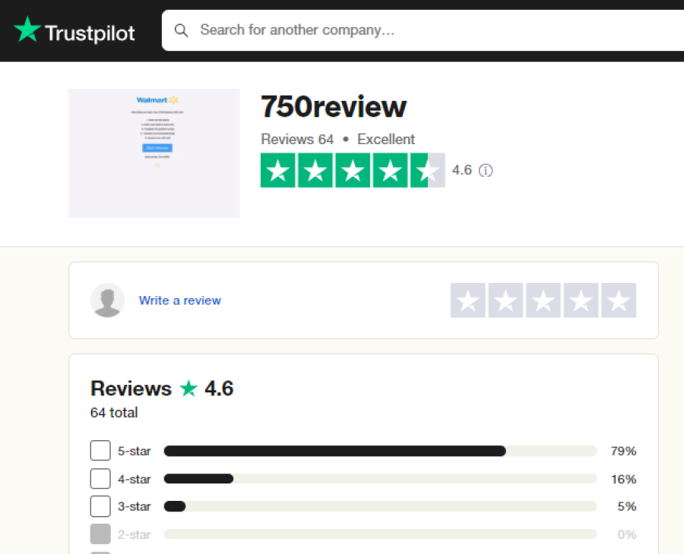The height and width of the screenshot is (554, 684).
Task: Rate two stars in Write a review
Action: point(505,300)
